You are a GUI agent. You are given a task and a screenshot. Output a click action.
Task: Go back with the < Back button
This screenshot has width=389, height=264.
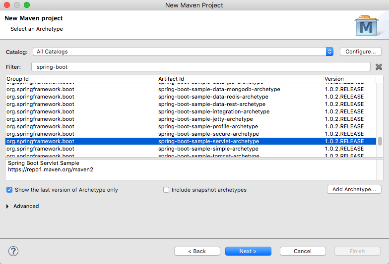pos(197,251)
